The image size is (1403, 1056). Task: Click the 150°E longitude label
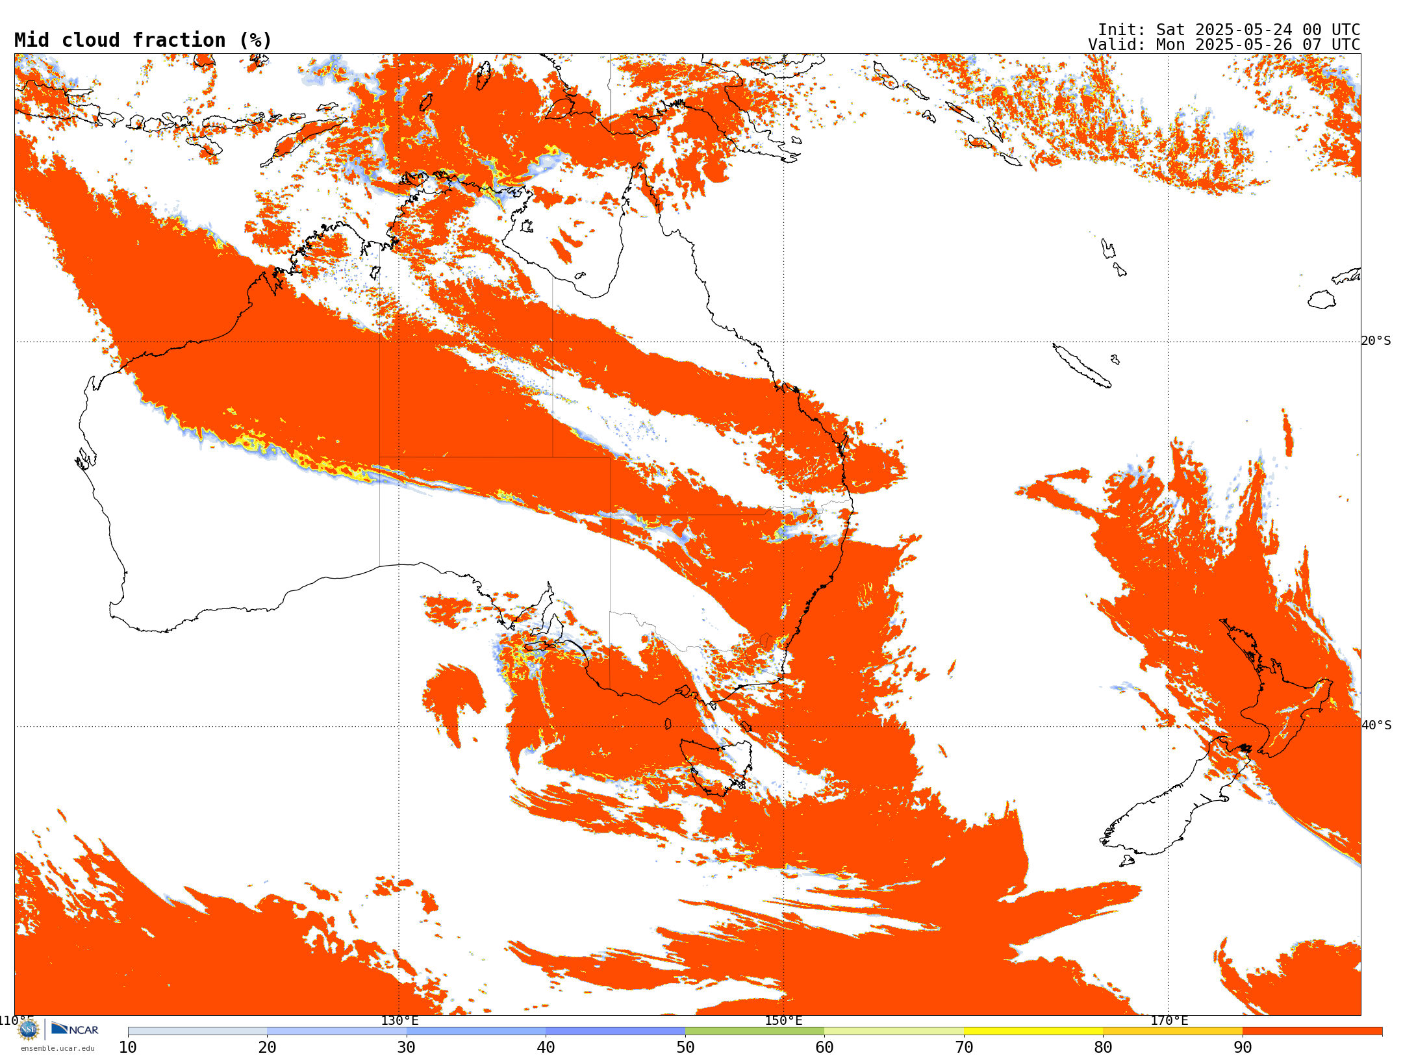coord(783,1021)
